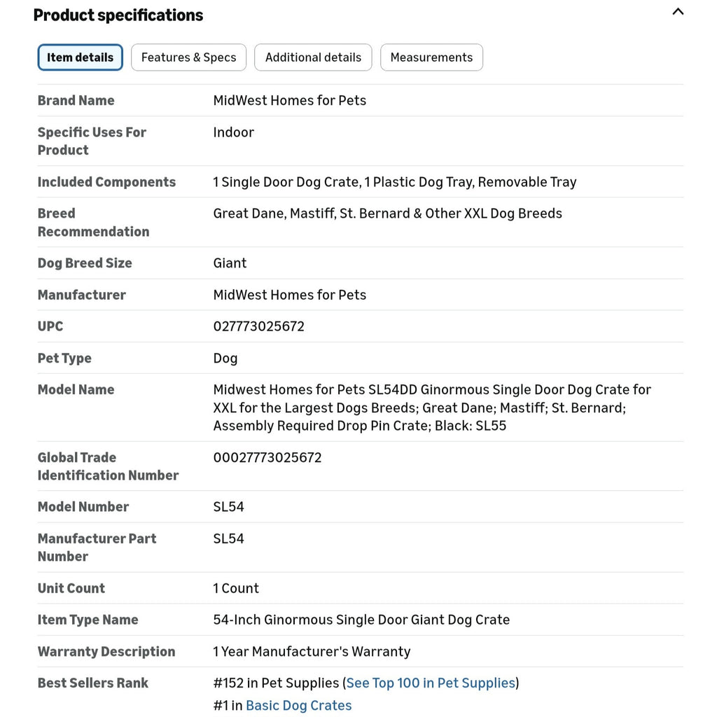Click the Breed Recommendation value text
Image resolution: width=717 pixels, height=717 pixels.
pyautogui.click(x=387, y=214)
